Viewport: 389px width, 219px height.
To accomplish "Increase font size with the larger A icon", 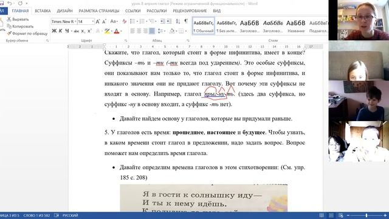I will click(x=98, y=22).
